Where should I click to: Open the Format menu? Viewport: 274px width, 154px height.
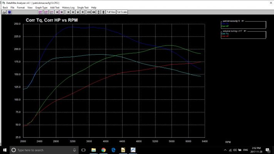click(21, 8)
